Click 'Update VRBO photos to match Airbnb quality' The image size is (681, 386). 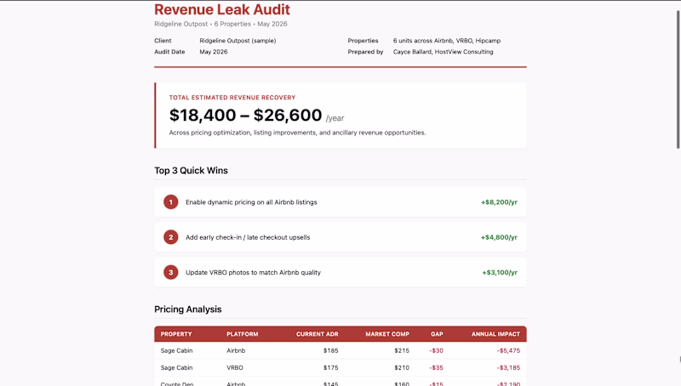coord(253,272)
